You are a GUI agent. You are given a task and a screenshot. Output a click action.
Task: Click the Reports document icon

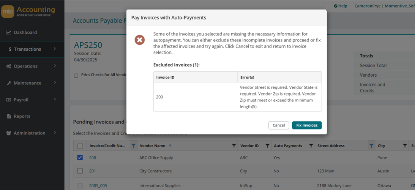tap(9, 116)
